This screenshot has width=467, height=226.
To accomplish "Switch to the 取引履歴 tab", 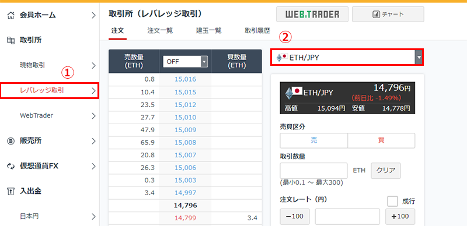I will (x=257, y=31).
